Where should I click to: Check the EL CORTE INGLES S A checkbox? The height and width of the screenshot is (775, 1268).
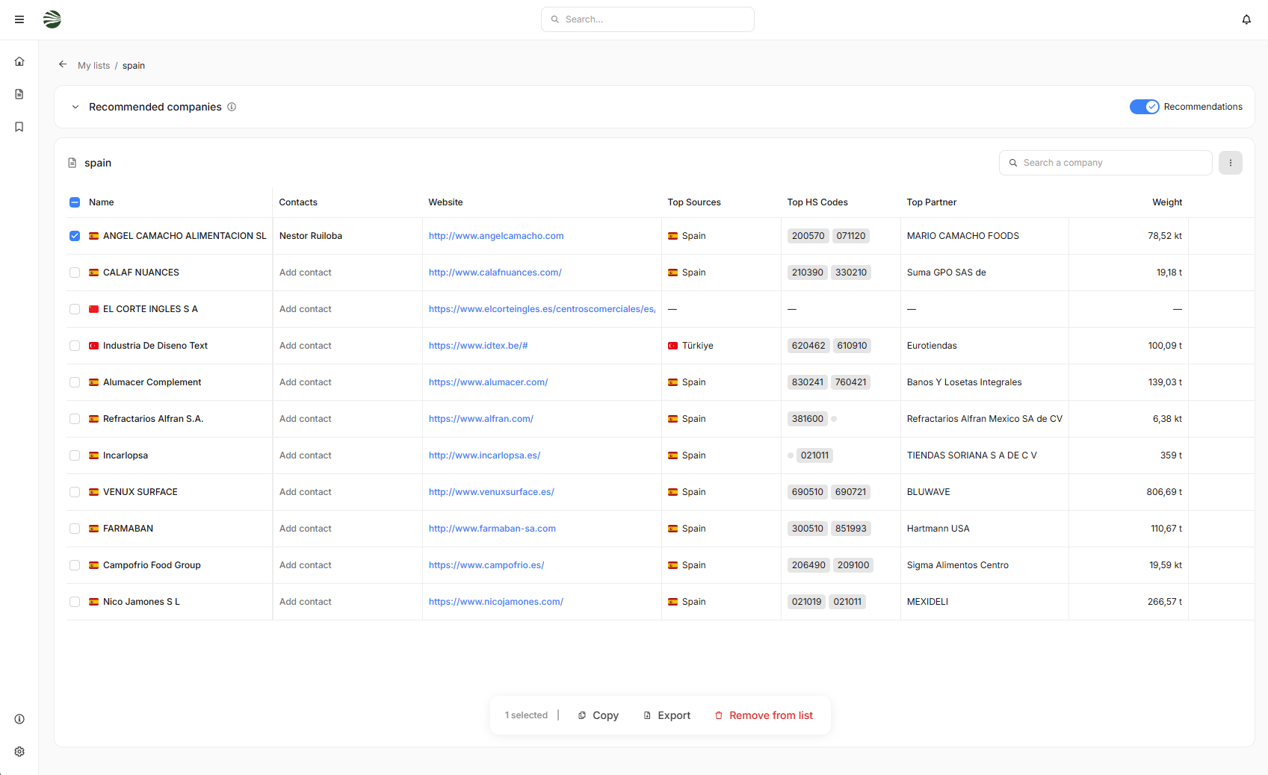pyautogui.click(x=75, y=309)
